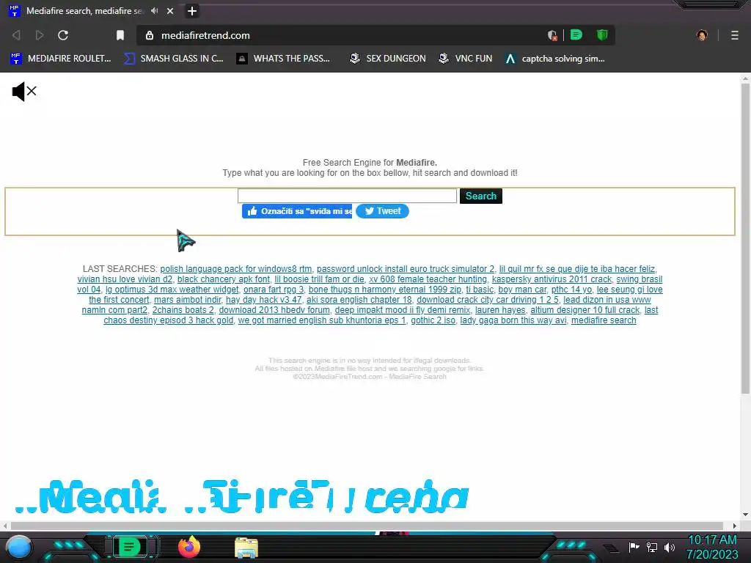Open 'aki sora english chapter 18' link
Screen dimensions: 751x563
point(359,300)
